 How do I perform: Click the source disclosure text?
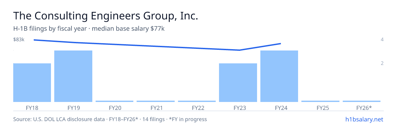click(x=110, y=119)
